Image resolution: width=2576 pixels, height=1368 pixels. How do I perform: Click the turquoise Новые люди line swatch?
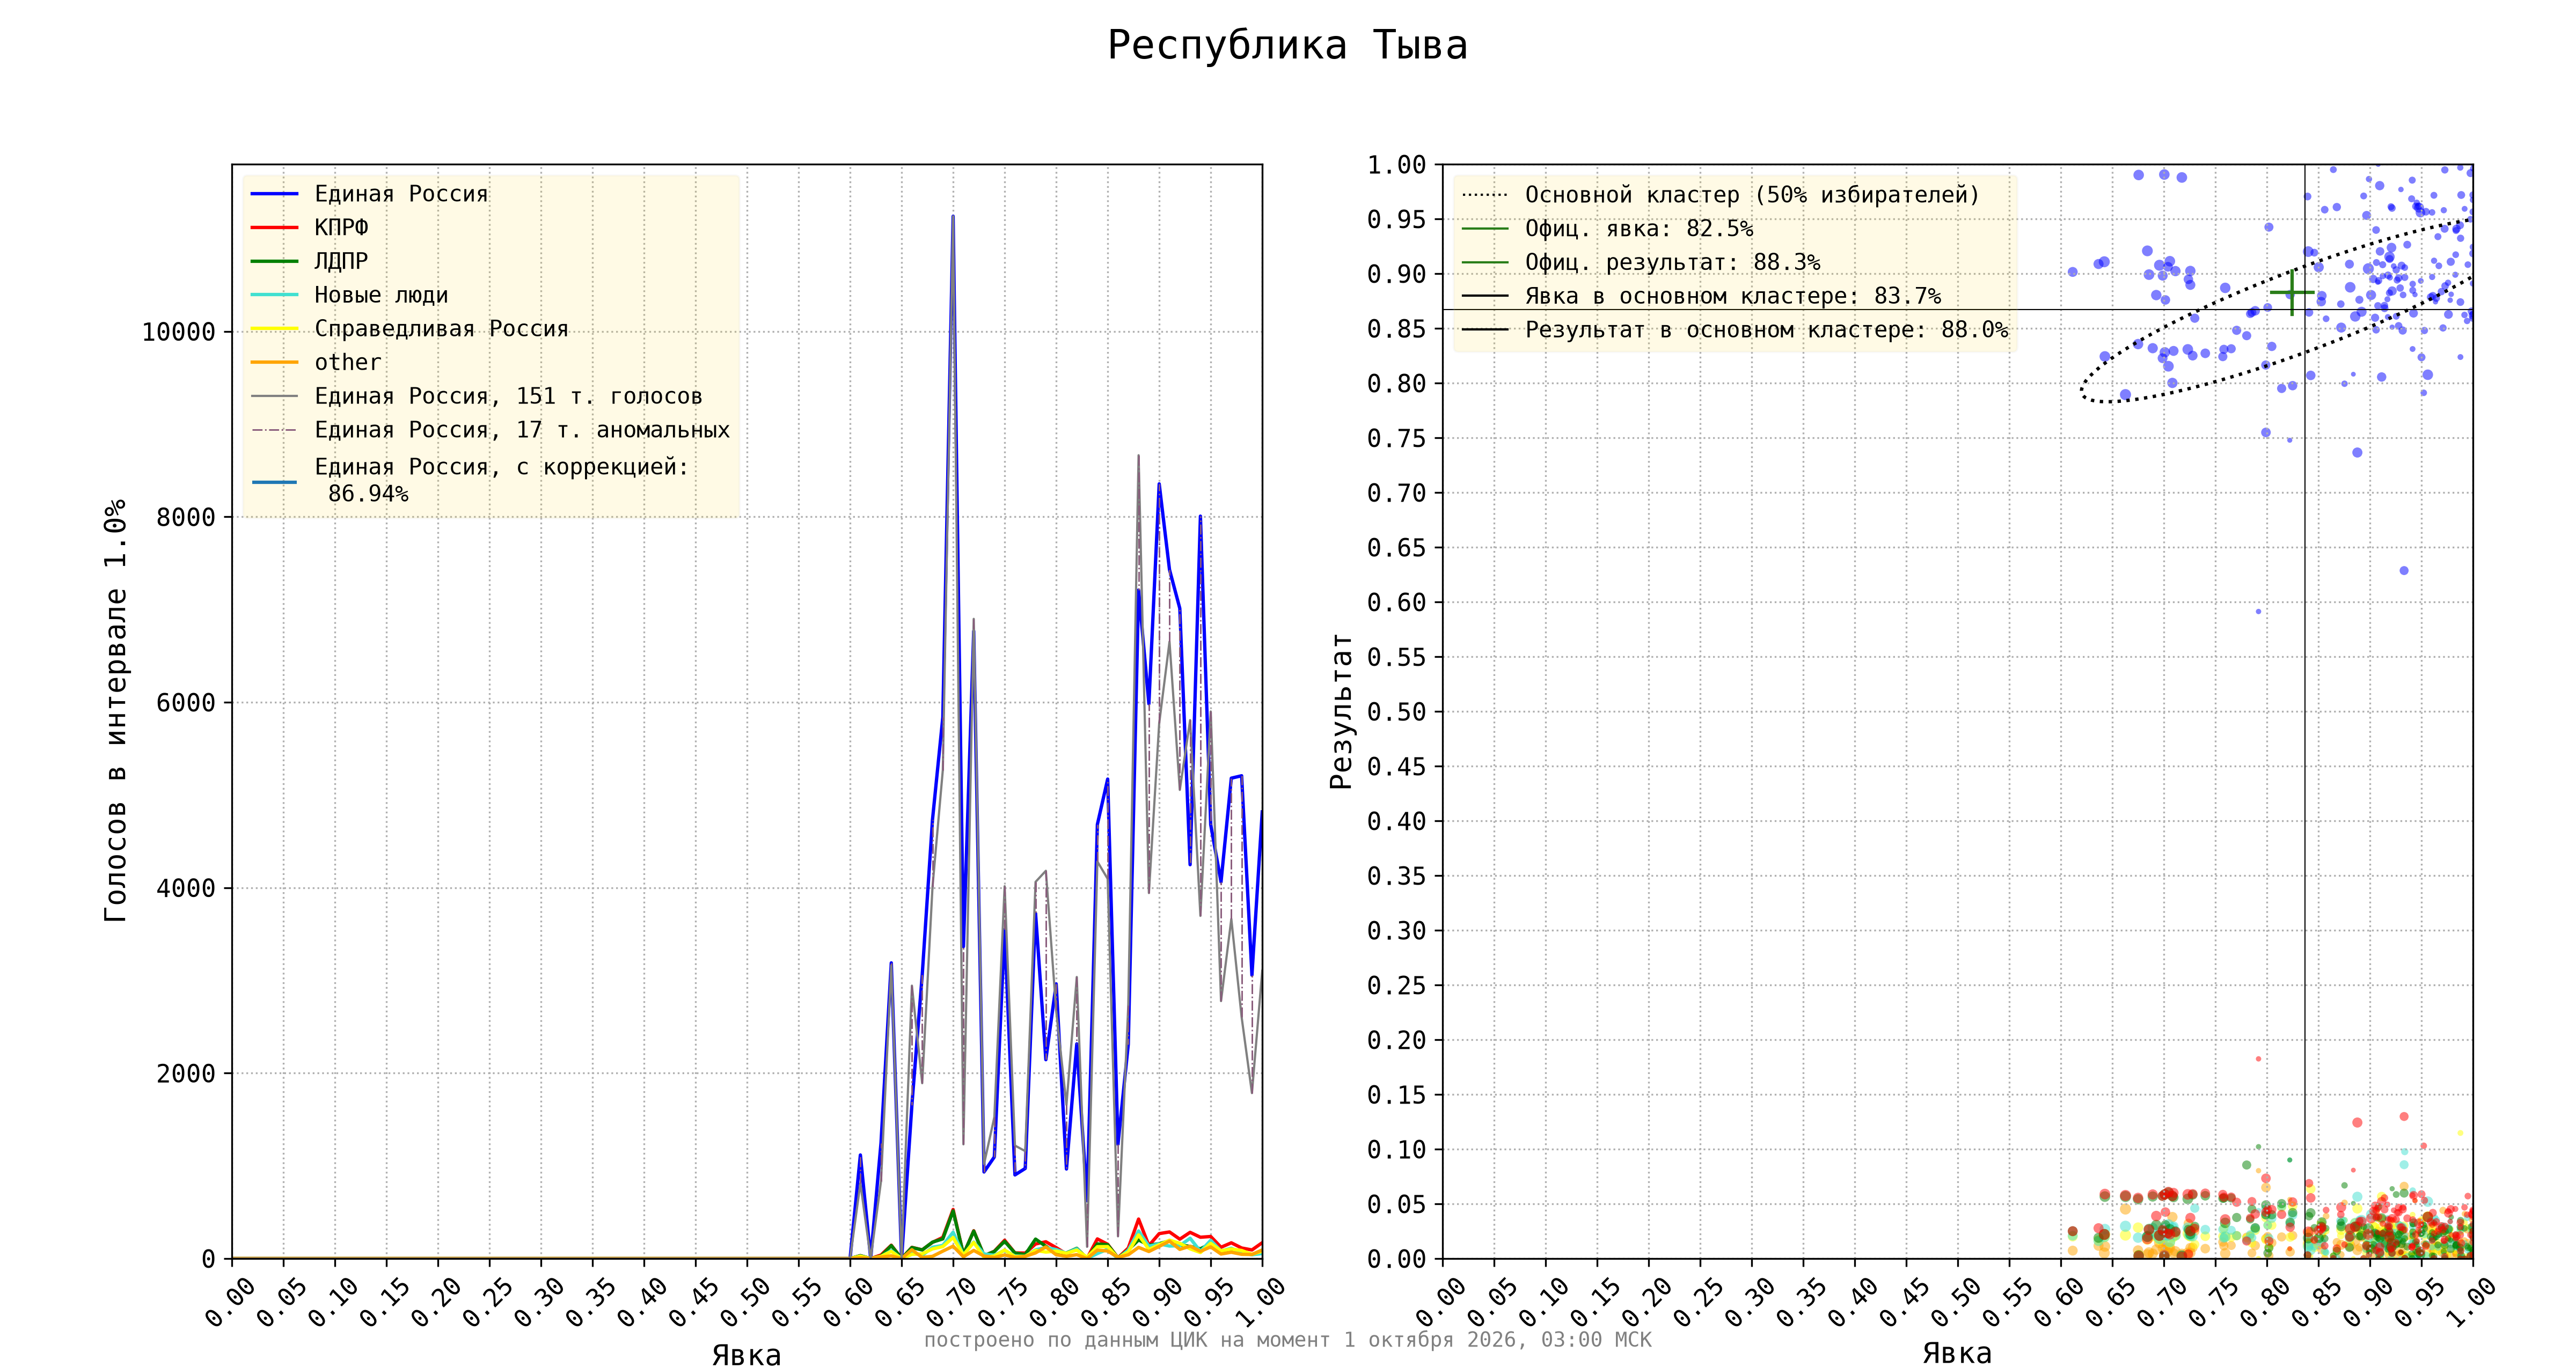(274, 295)
